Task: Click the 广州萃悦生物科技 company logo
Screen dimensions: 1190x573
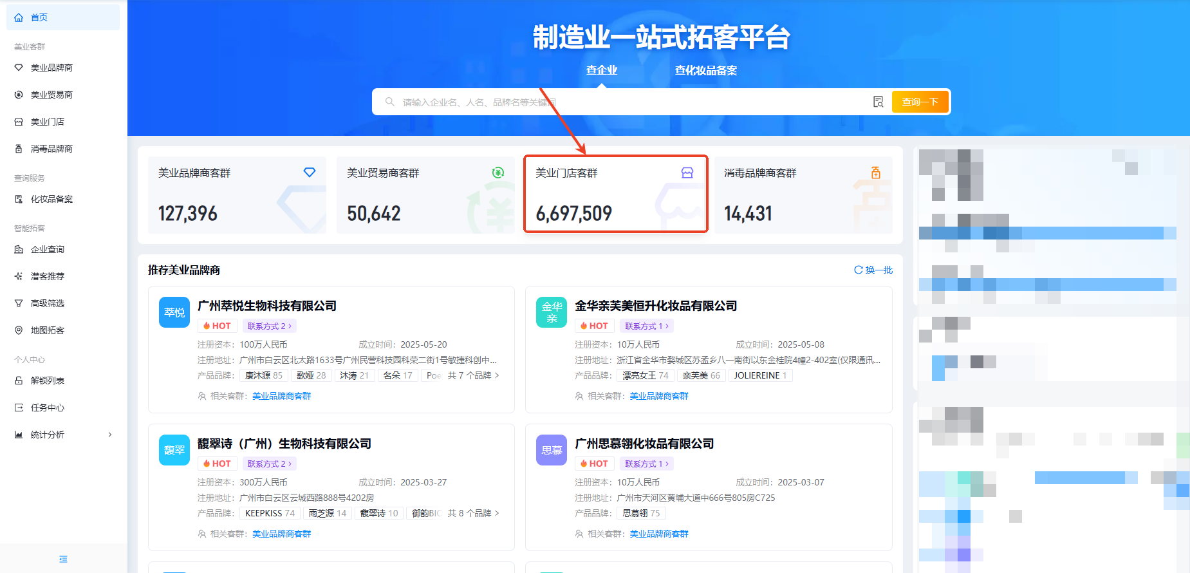Action: 174,312
